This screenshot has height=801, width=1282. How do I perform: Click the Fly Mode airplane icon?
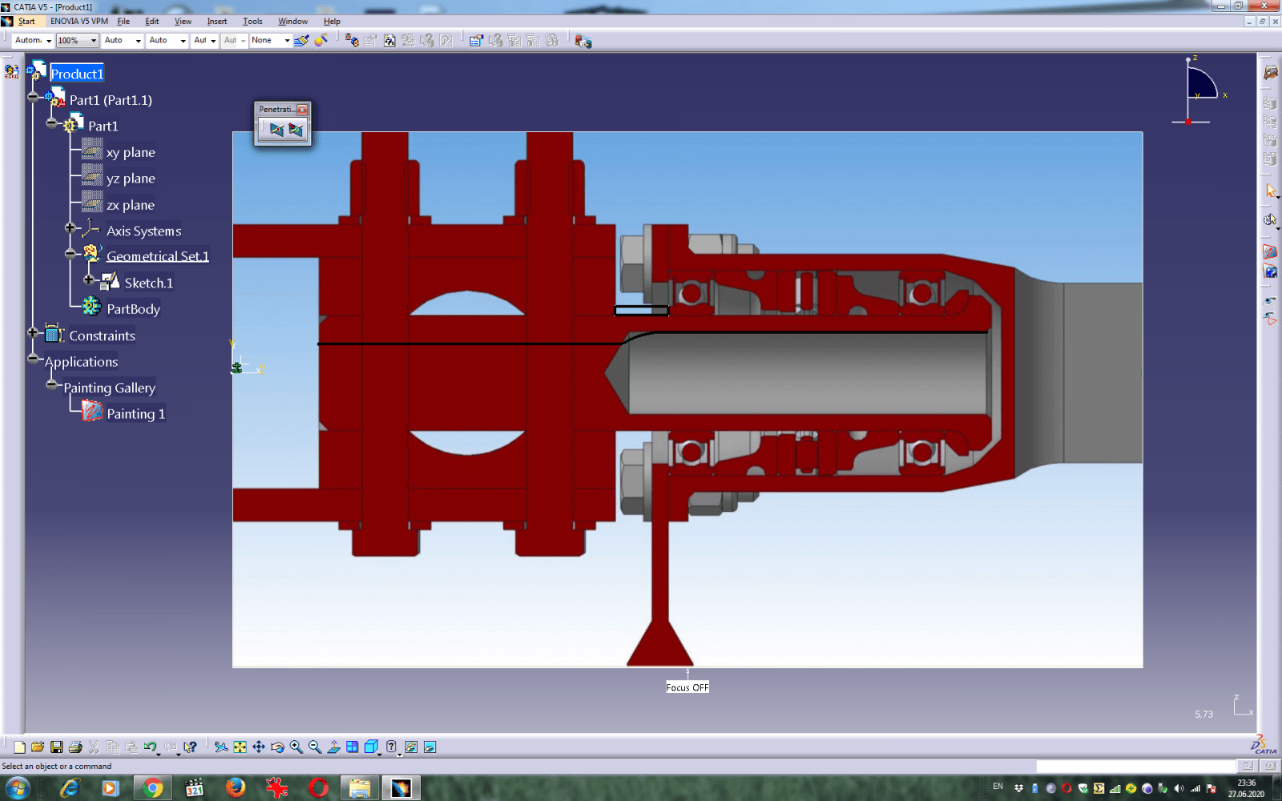click(221, 747)
